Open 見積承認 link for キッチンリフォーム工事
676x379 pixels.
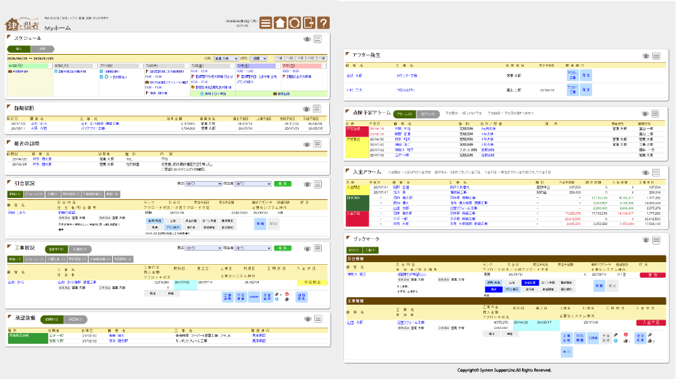pos(259,341)
